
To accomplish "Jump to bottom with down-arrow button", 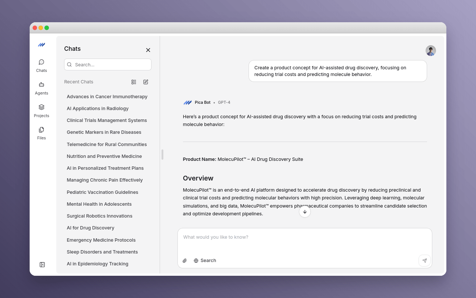I will tap(305, 212).
